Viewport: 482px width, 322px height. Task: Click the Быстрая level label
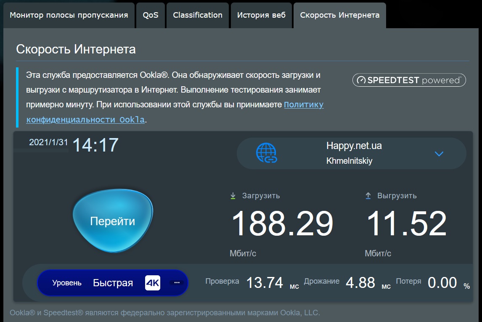pos(113,283)
